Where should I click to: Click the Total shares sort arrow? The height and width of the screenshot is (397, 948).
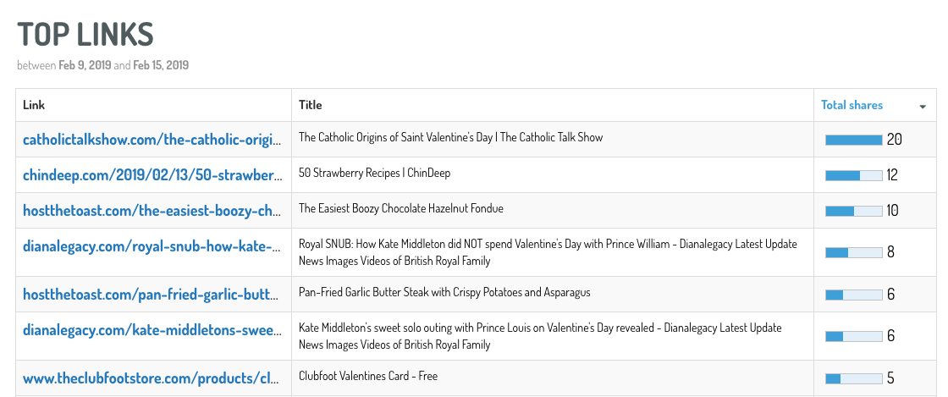[923, 107]
